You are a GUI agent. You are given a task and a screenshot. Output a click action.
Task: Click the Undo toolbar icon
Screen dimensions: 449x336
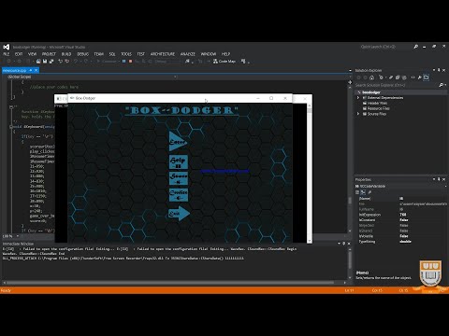(x=61, y=62)
